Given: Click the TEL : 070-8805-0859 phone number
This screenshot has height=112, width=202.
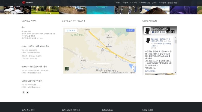Looking at the screenshot, I should [29, 50].
